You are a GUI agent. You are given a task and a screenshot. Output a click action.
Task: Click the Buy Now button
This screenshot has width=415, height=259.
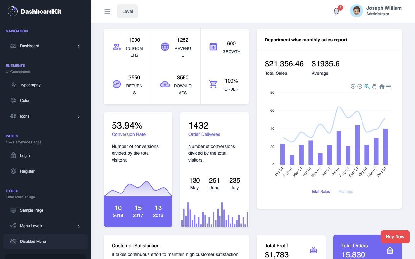click(395, 237)
